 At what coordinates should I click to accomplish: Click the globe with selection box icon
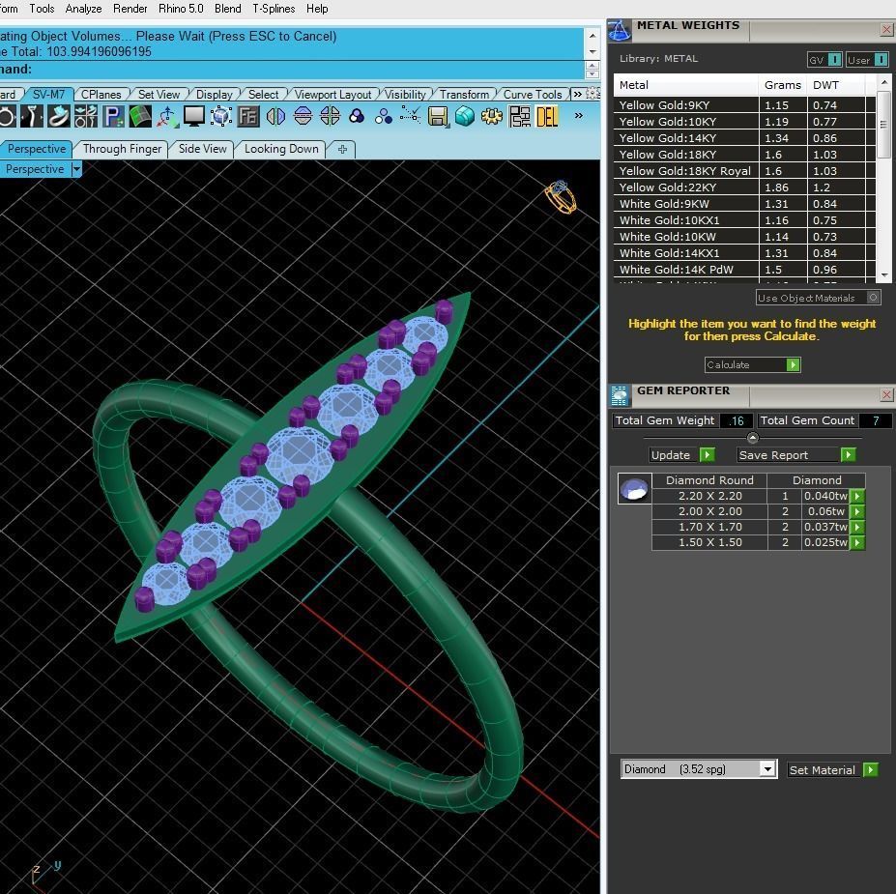(221, 117)
